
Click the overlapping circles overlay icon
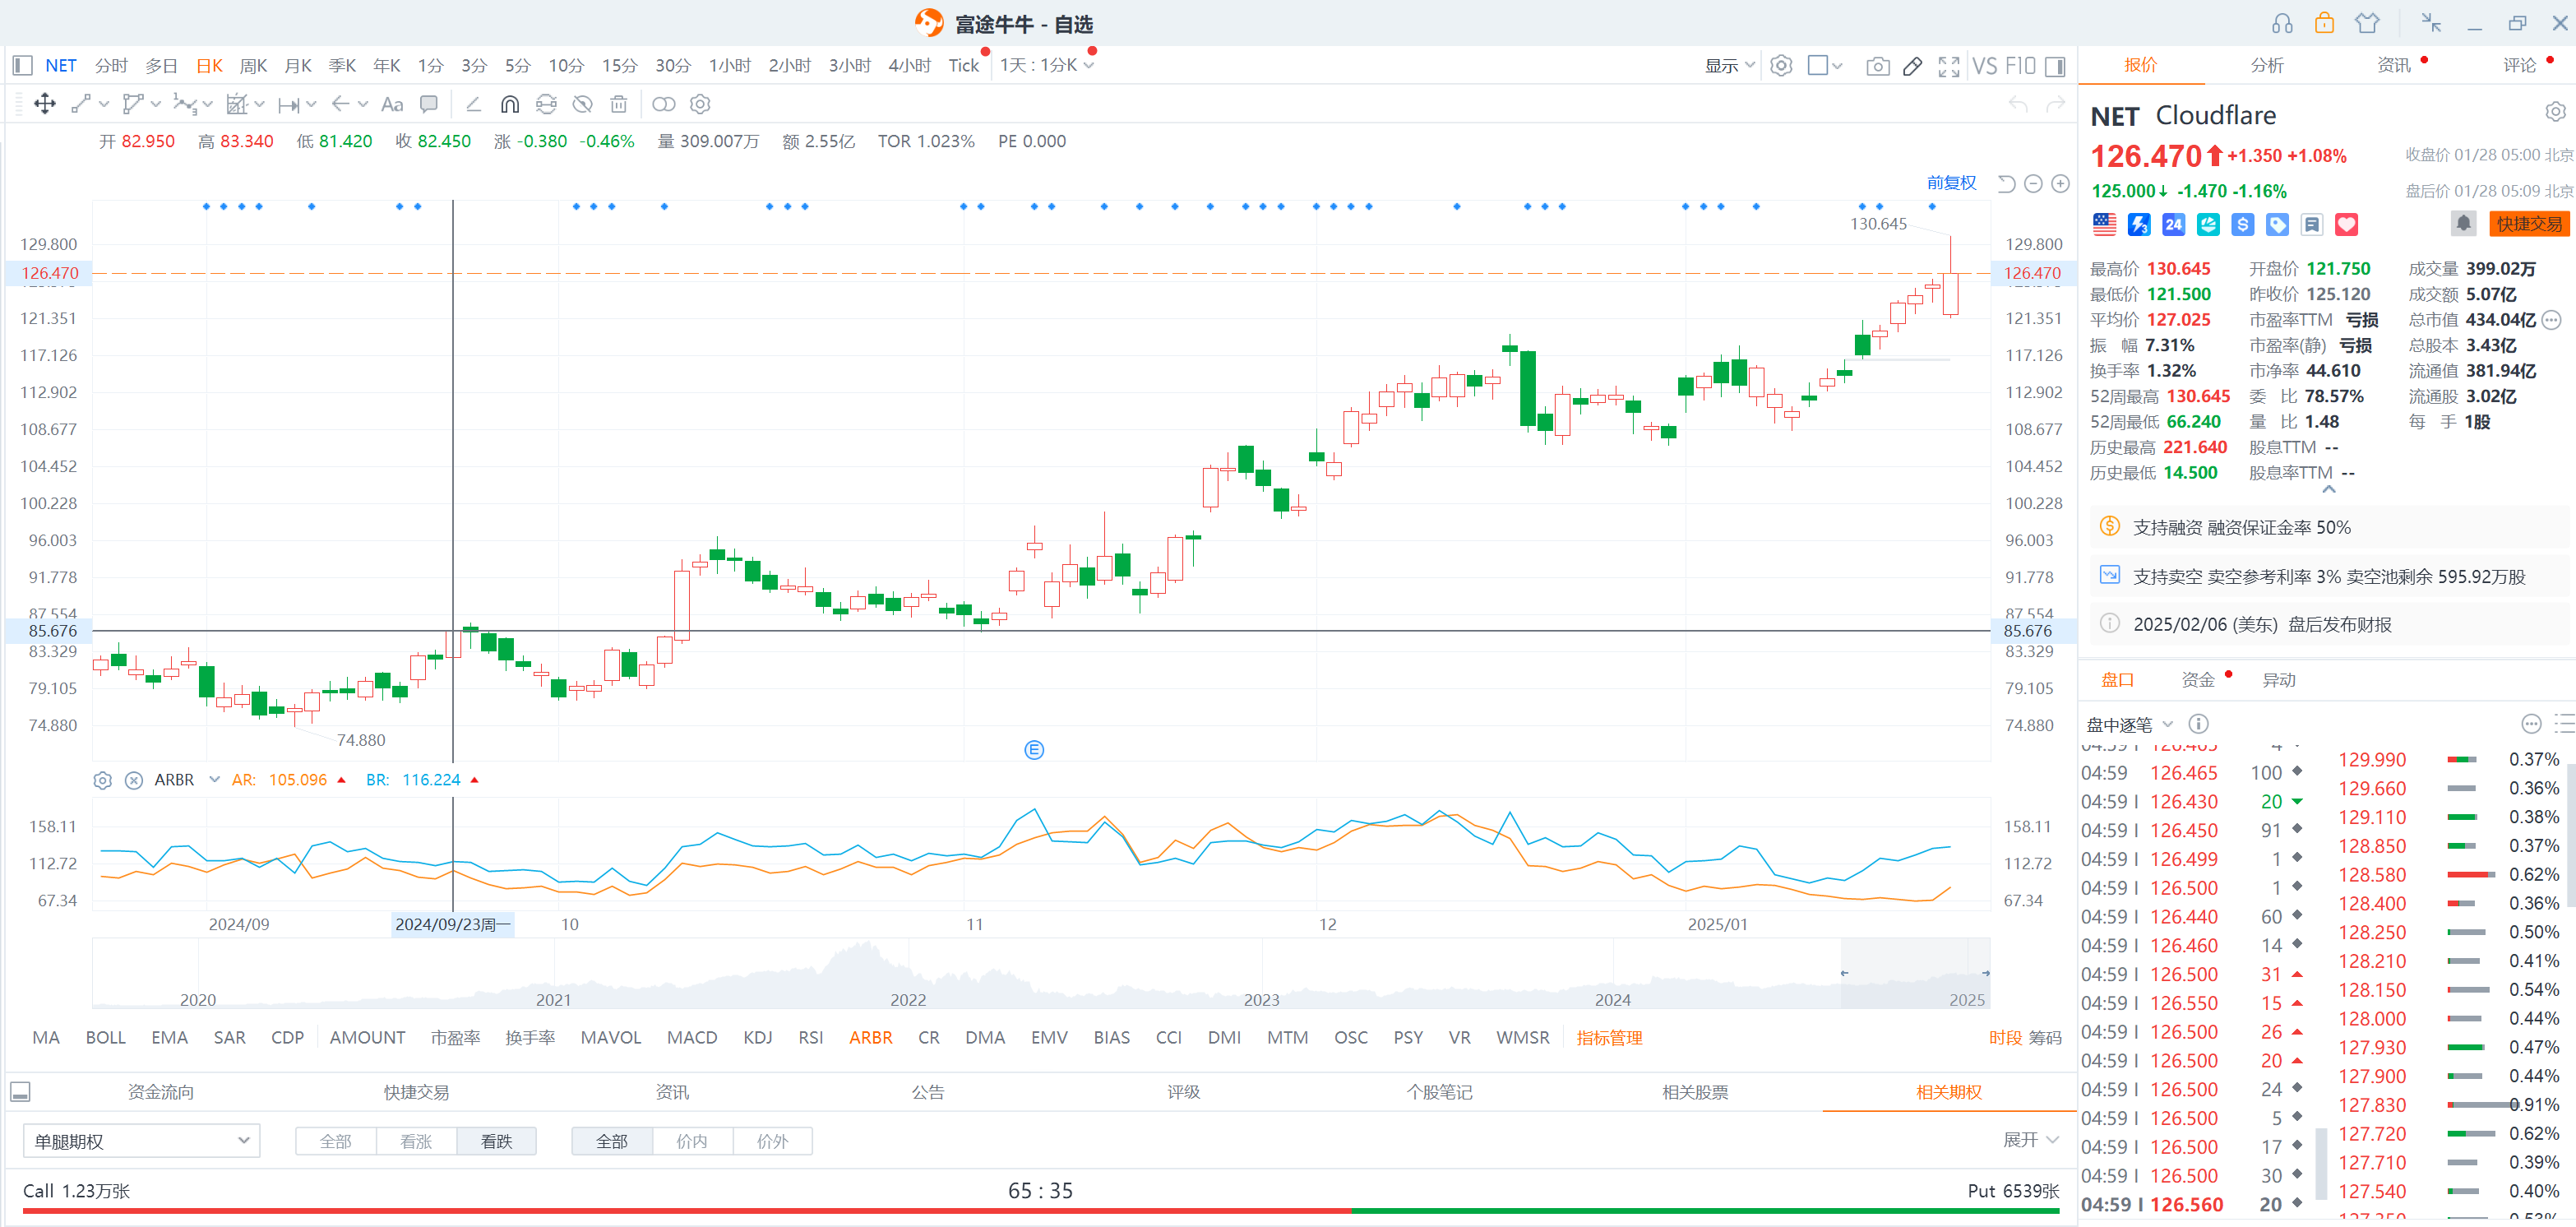coord(664,104)
